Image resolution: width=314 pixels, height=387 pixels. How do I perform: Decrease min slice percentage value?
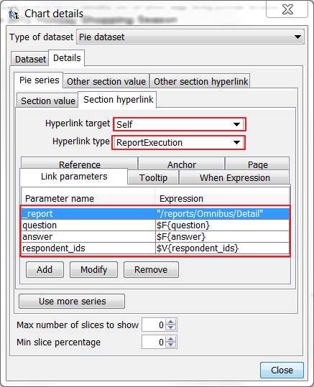pos(171,345)
